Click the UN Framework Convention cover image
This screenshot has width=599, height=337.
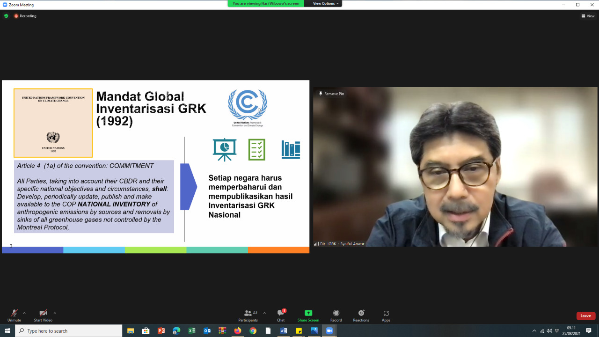point(53,123)
